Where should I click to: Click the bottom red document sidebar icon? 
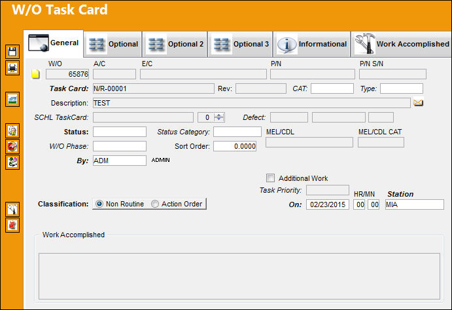click(x=12, y=225)
